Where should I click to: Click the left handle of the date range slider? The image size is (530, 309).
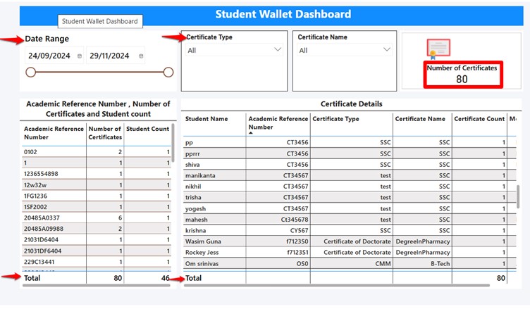point(30,72)
